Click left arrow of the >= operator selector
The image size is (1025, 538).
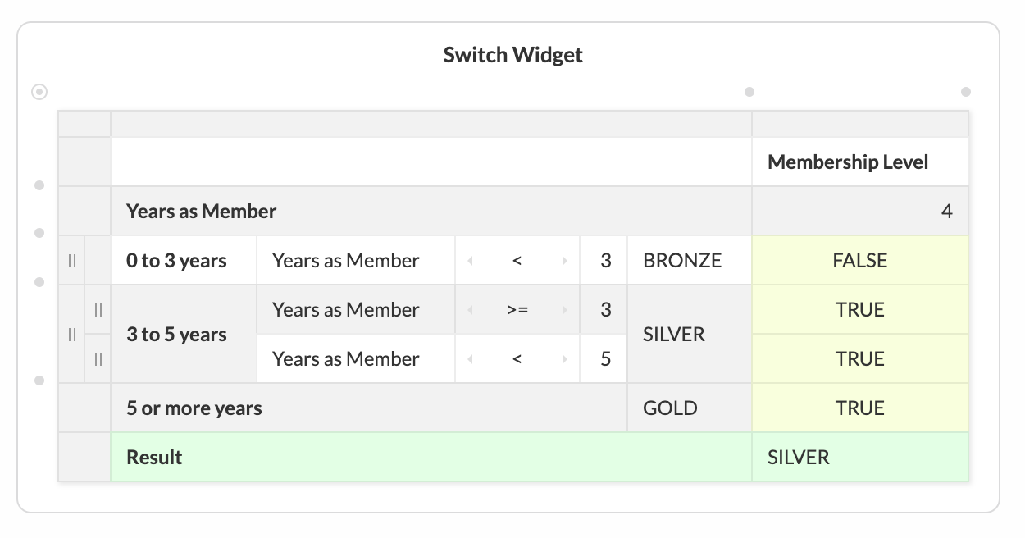(x=471, y=310)
